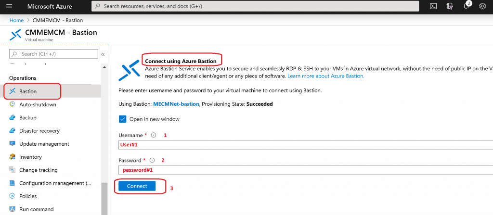Open Directory and subscription filter icon
Screen dimensions: 493x215
[x=450, y=6]
